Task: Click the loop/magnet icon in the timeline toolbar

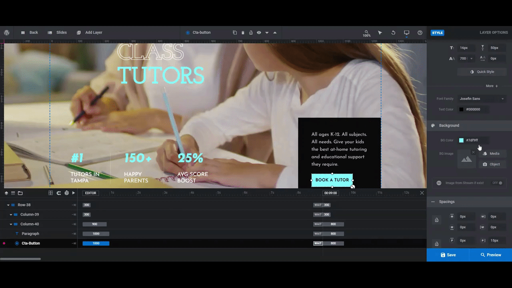Action: [x=58, y=193]
